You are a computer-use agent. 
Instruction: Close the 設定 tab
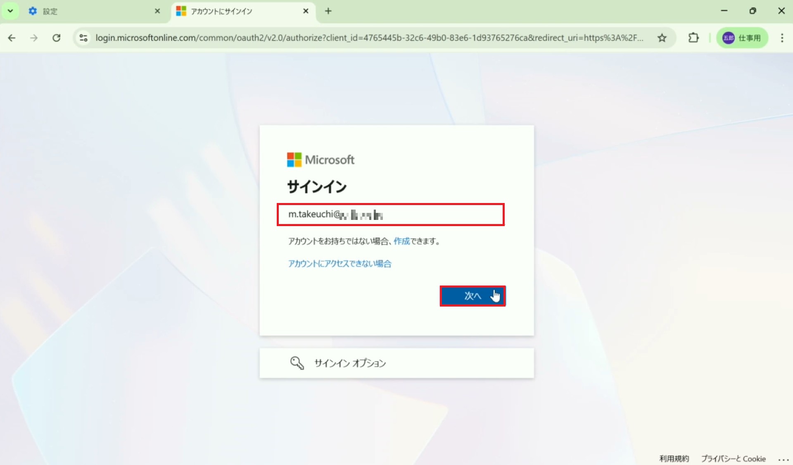(x=157, y=11)
